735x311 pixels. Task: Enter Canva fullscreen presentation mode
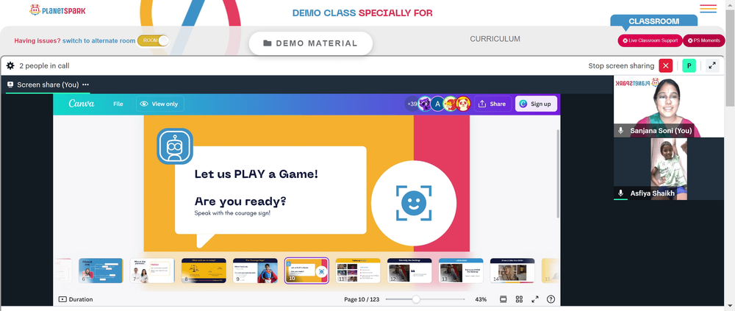click(x=535, y=299)
